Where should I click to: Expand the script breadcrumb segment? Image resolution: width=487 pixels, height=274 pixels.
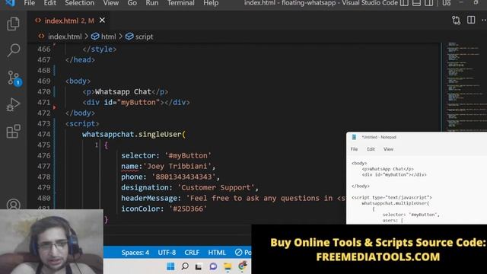pyautogui.click(x=139, y=37)
